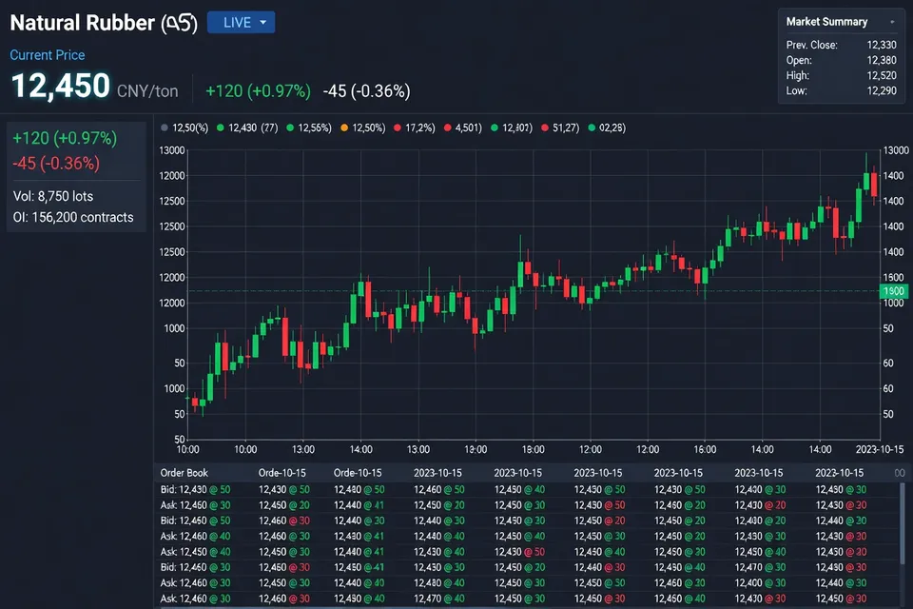Click OI: 156,200 contracts text
Image resolution: width=913 pixels, height=609 pixels.
73,217
